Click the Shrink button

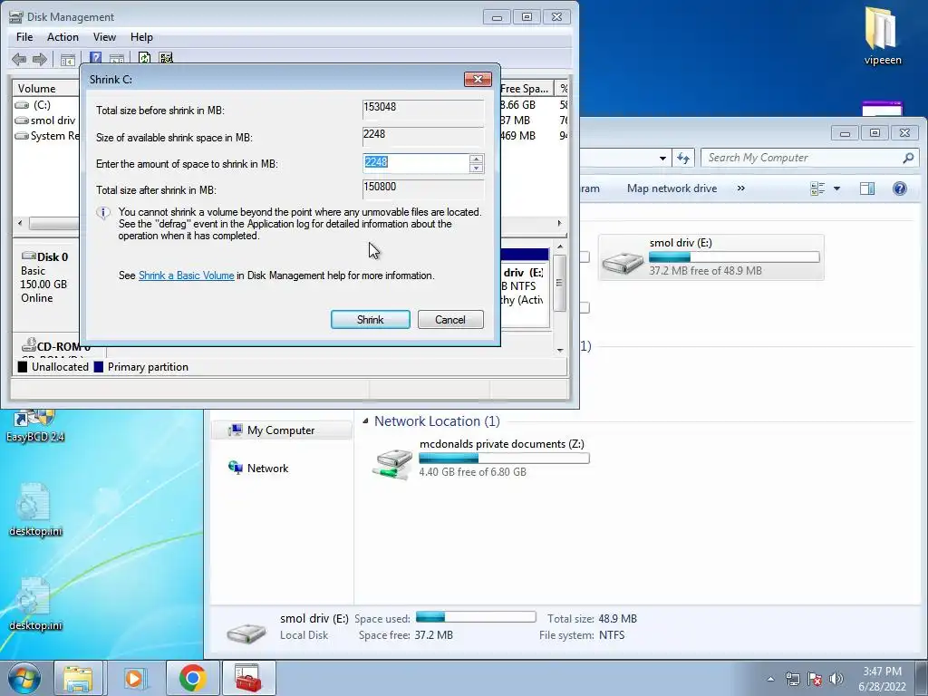[x=371, y=320]
